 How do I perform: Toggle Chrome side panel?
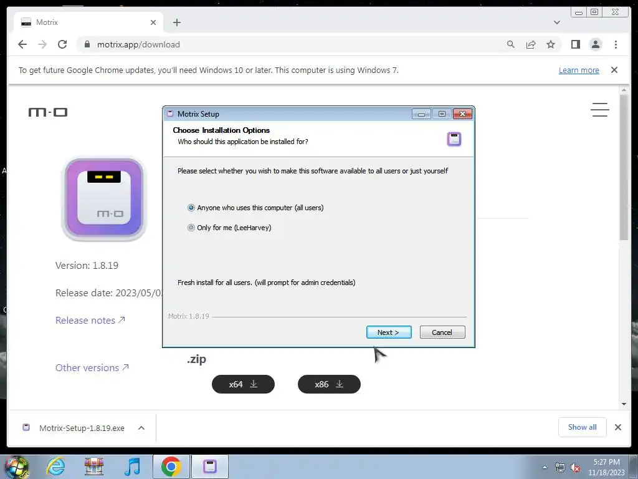point(575,44)
